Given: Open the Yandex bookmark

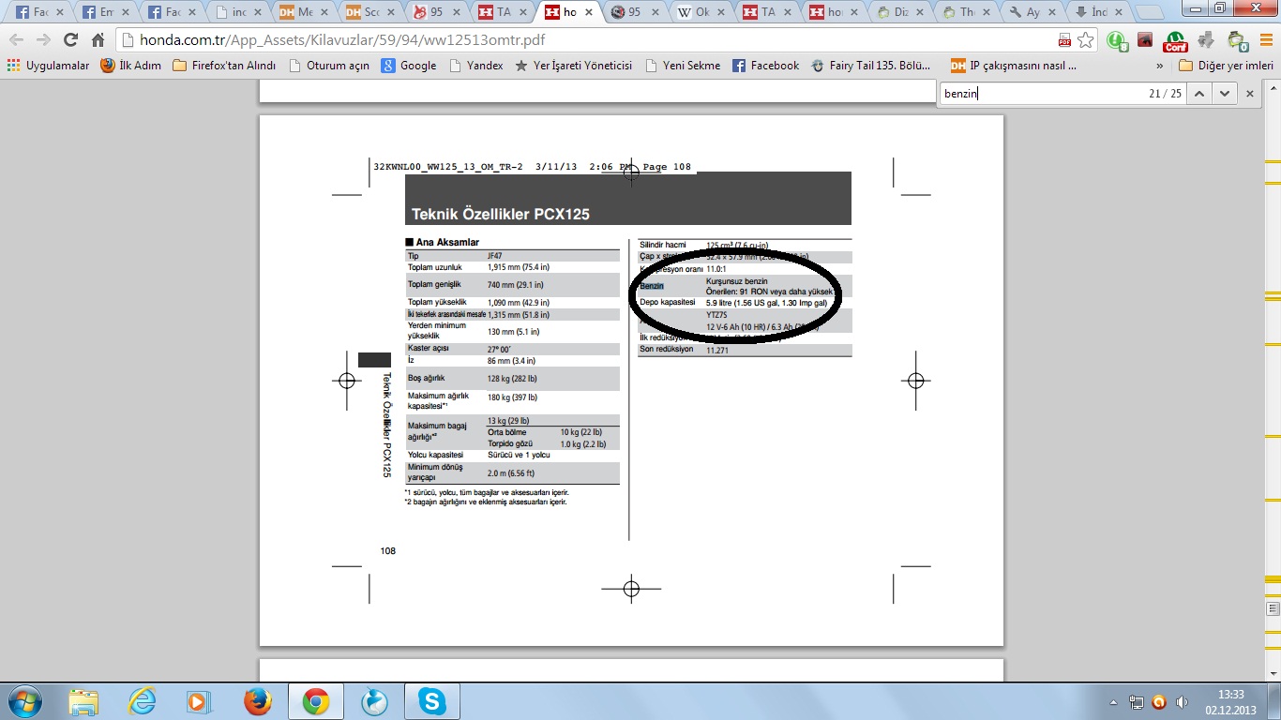Looking at the screenshot, I should 476,66.
